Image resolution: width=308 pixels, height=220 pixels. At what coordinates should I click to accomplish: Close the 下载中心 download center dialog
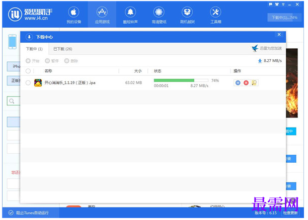[279, 35]
